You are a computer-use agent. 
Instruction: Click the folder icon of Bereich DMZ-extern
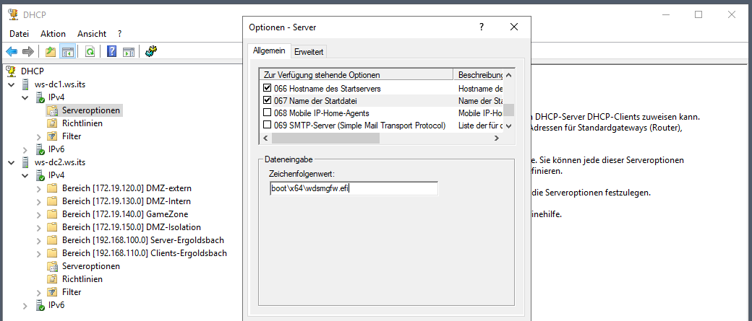pos(52,188)
